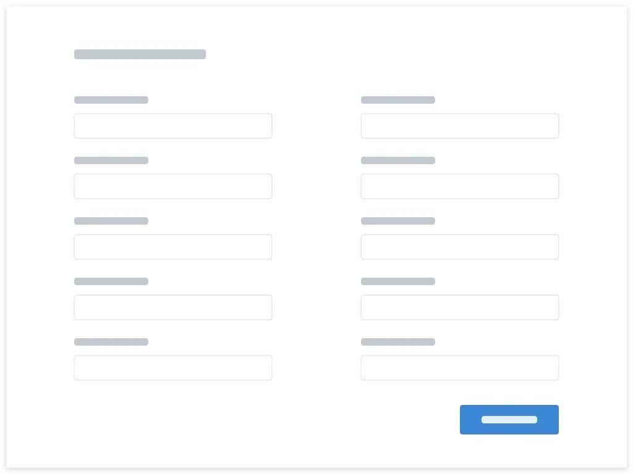Image resolution: width=633 pixels, height=474 pixels.
Task: Click the label above last left-column field
Action: click(111, 342)
